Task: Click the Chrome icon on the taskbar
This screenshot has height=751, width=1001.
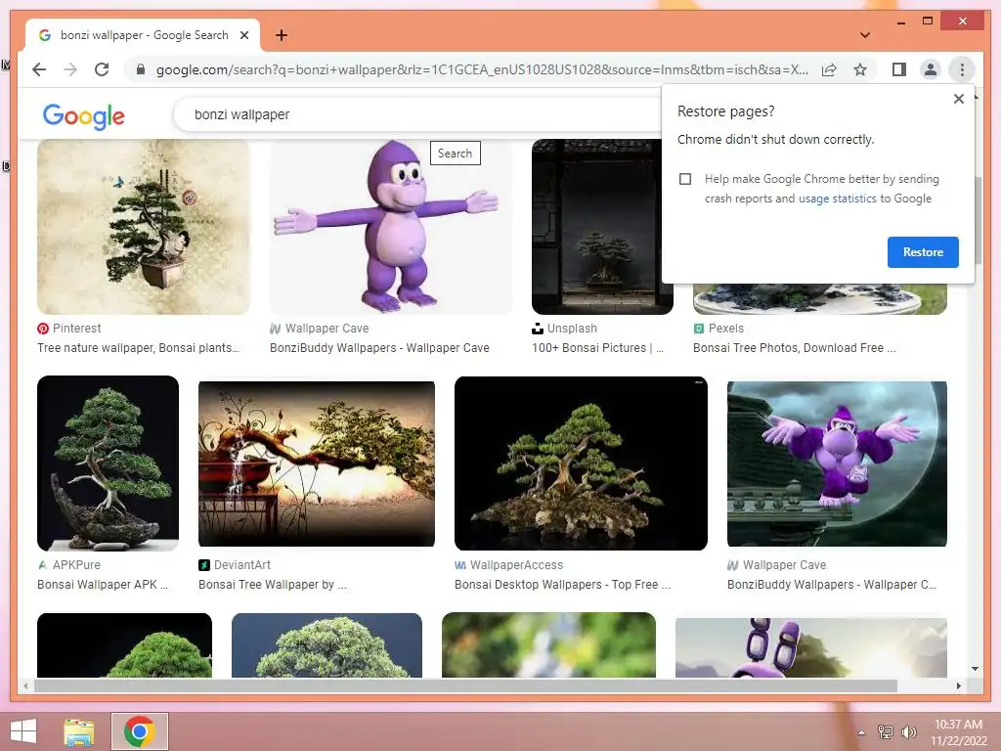Action: coord(140,731)
